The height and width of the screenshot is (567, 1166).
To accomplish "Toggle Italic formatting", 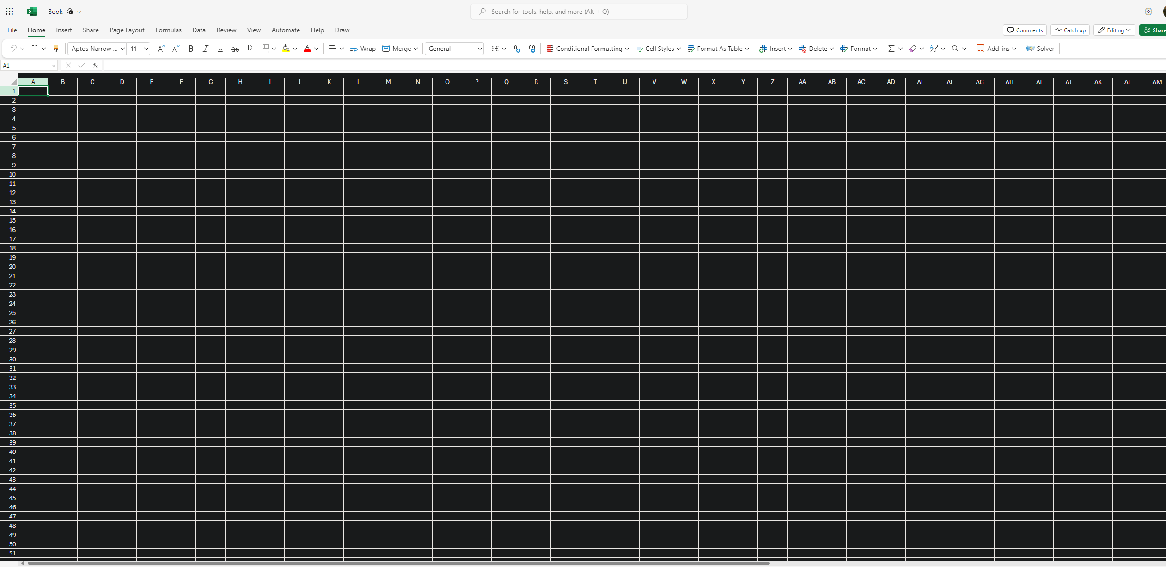I will [x=206, y=49].
